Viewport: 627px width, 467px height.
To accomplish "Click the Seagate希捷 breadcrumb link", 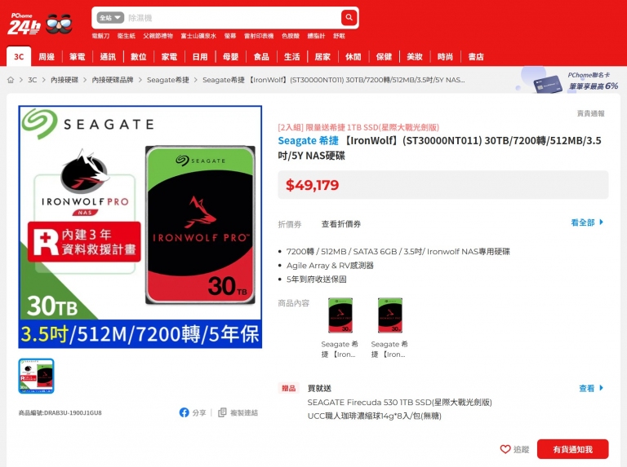I will tap(168, 80).
